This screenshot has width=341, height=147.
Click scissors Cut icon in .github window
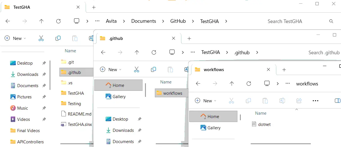(x=137, y=69)
